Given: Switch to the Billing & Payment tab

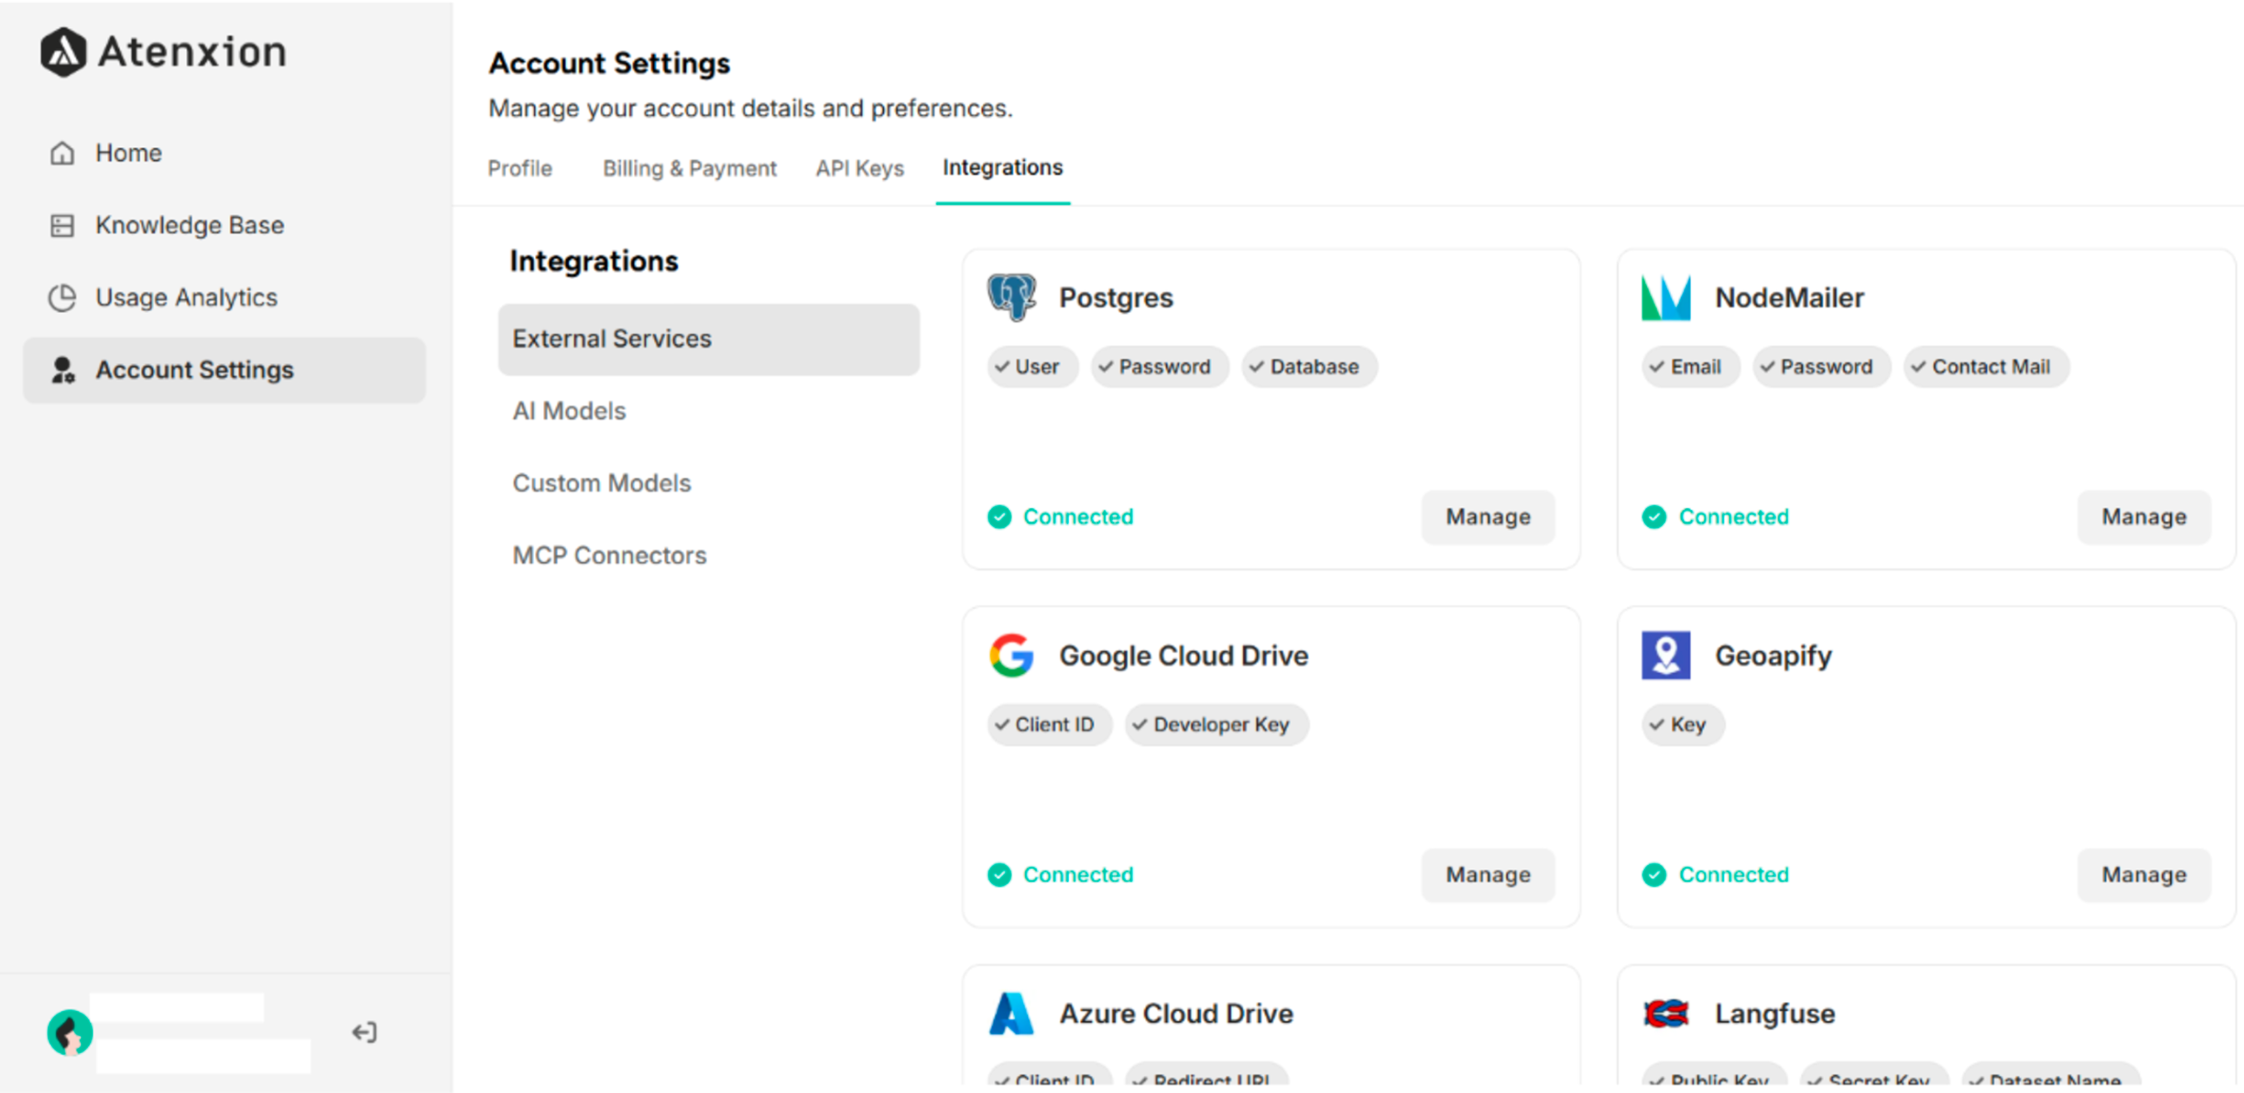Looking at the screenshot, I should point(689,168).
